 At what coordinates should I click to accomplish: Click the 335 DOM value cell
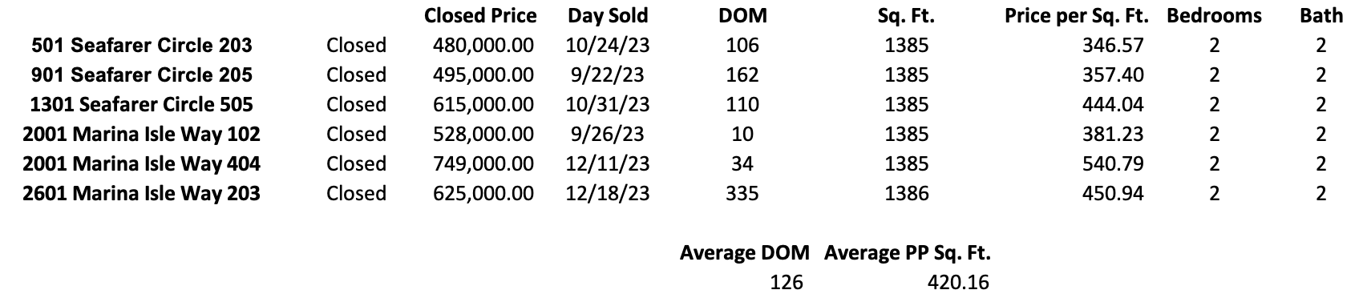coord(742,194)
